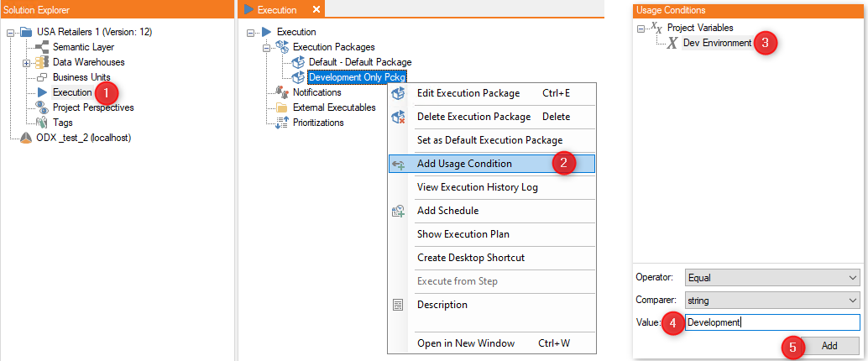The width and height of the screenshot is (868, 361).
Task: Click the Tags icon in Solution Explorer
Action: pos(41,123)
